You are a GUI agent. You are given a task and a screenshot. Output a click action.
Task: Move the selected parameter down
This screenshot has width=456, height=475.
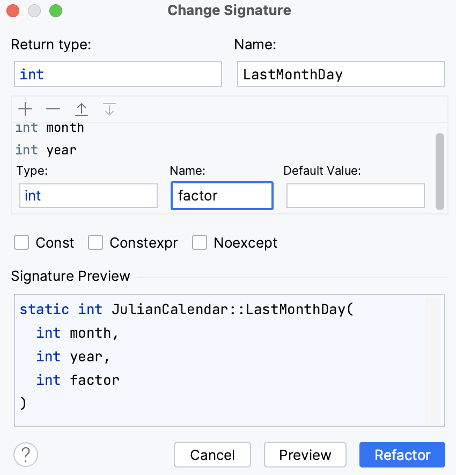pos(109,109)
